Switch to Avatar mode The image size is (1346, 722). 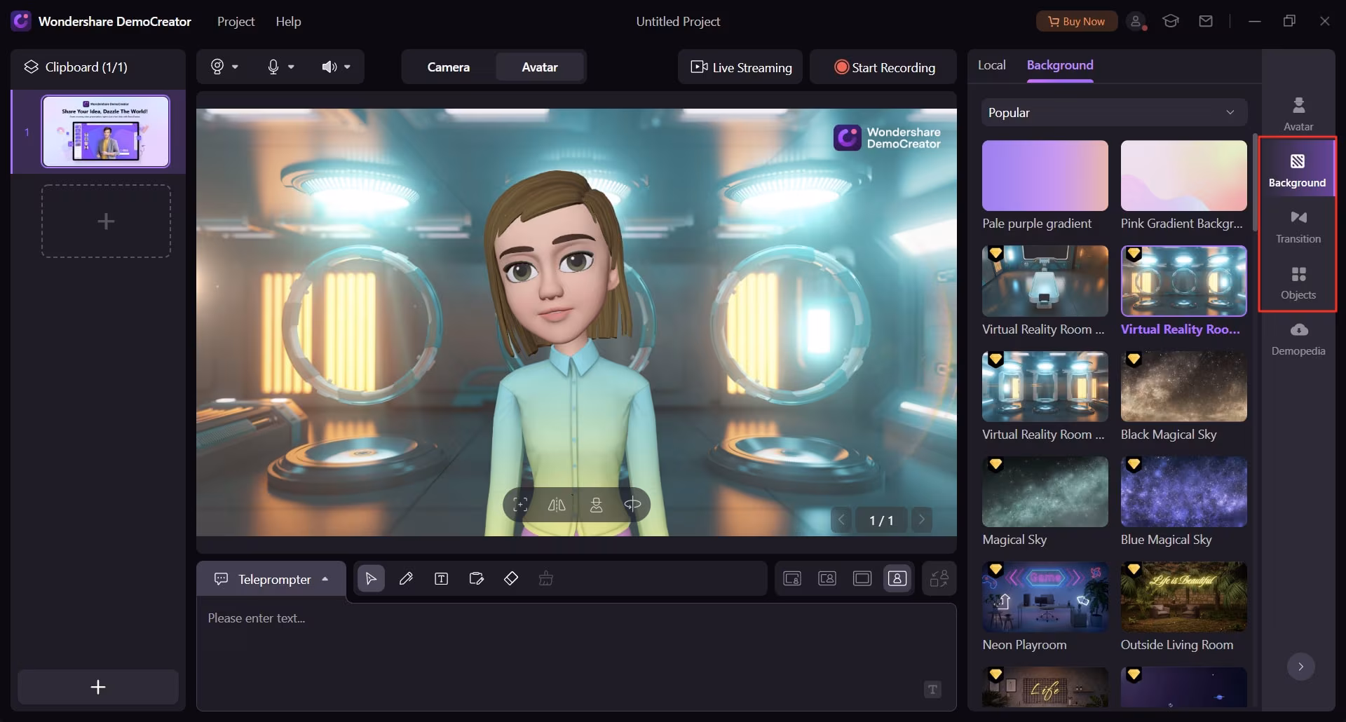(x=540, y=67)
